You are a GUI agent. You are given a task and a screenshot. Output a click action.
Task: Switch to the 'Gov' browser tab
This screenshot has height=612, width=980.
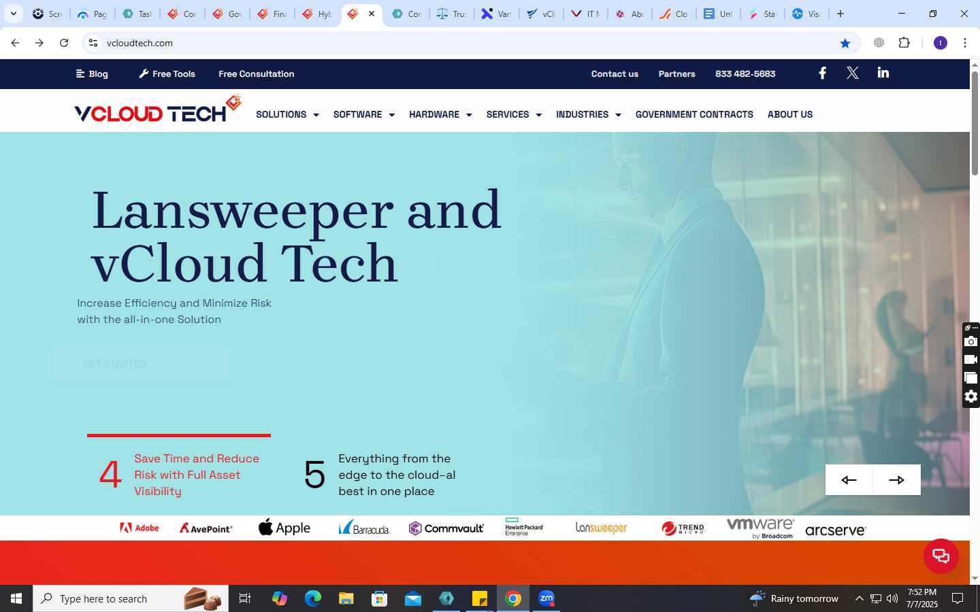(227, 14)
